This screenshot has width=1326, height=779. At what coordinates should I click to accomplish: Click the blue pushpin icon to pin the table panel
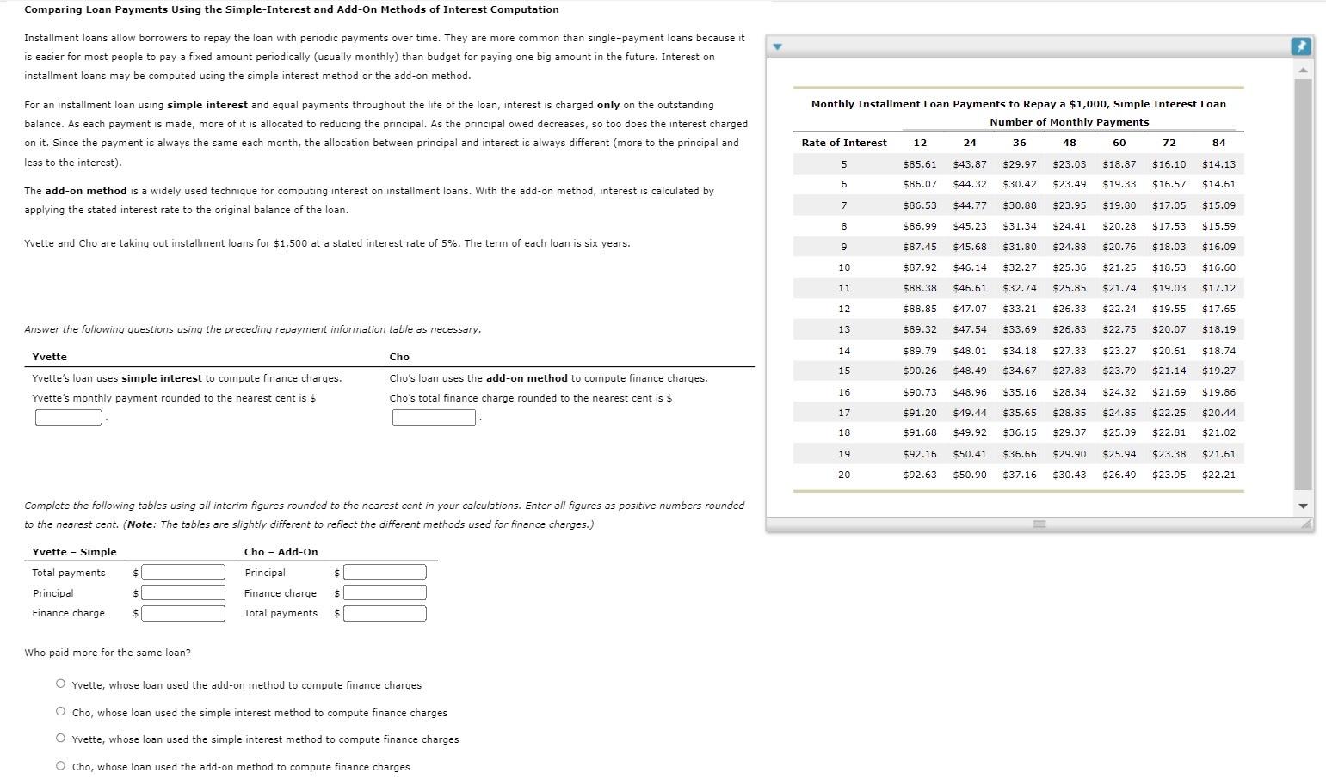click(1301, 46)
